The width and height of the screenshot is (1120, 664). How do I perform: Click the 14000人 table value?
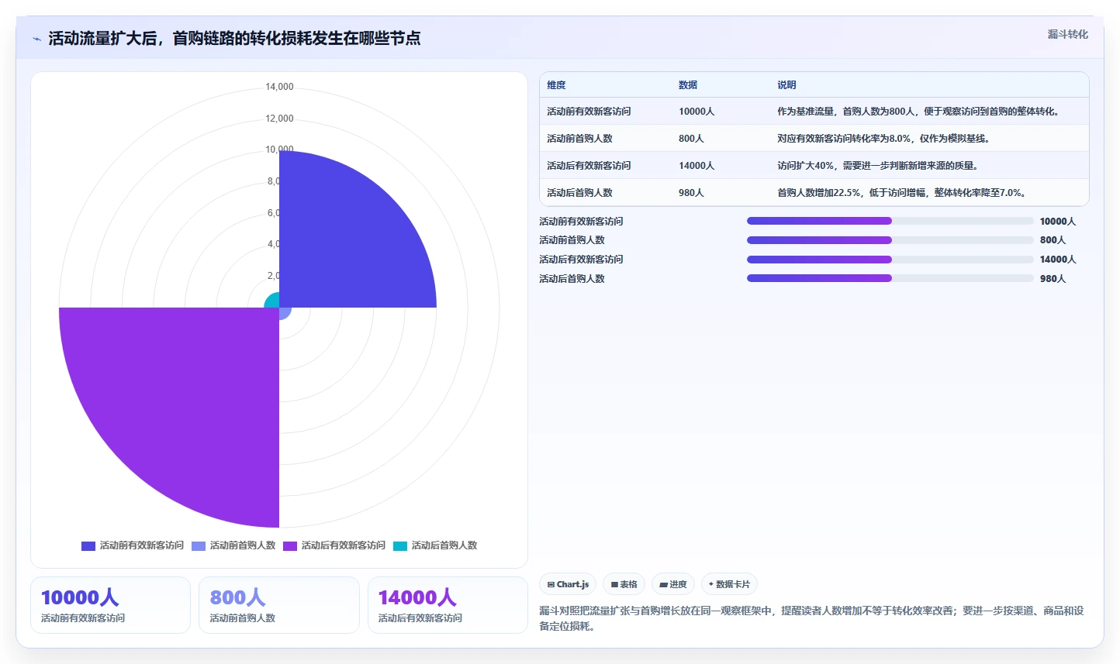[697, 166]
